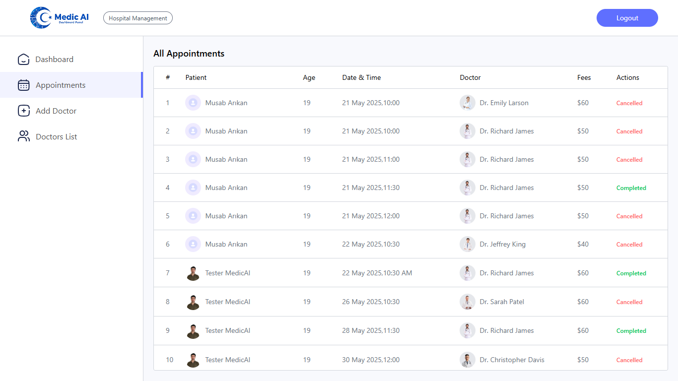
Task: Open the Dashboard menu item
Action: tap(54, 60)
